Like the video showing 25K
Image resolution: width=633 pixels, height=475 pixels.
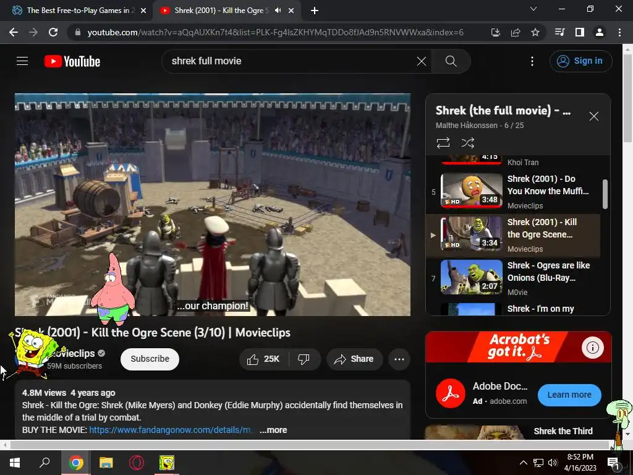click(264, 359)
